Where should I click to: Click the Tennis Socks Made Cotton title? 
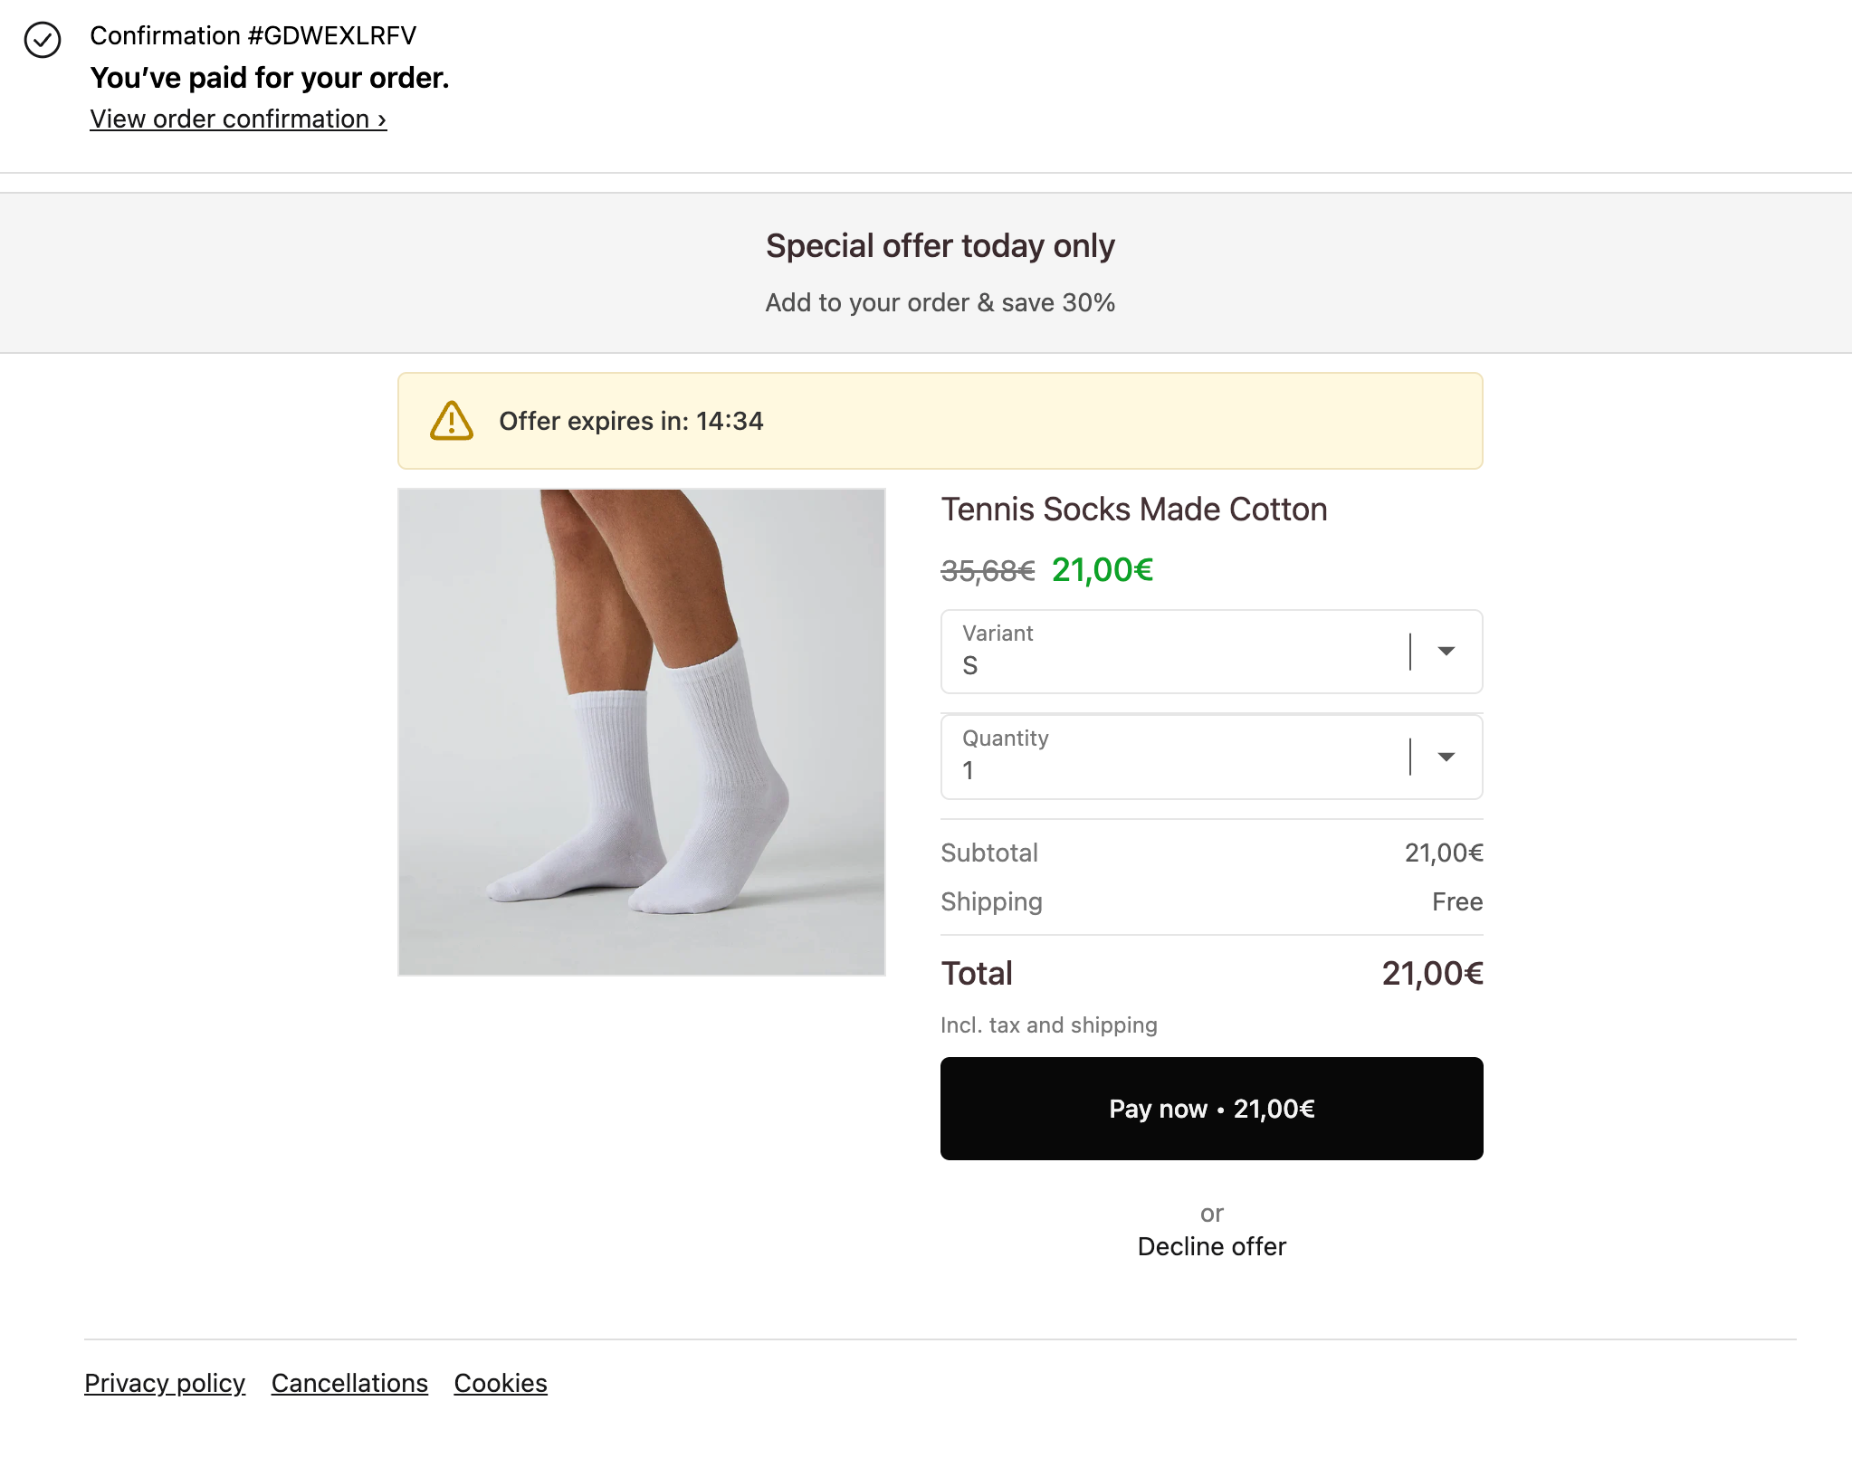point(1134,510)
